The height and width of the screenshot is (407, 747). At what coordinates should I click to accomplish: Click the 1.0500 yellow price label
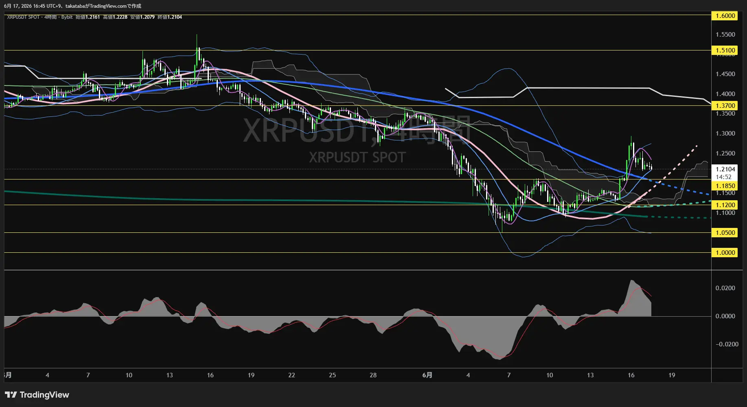click(725, 233)
